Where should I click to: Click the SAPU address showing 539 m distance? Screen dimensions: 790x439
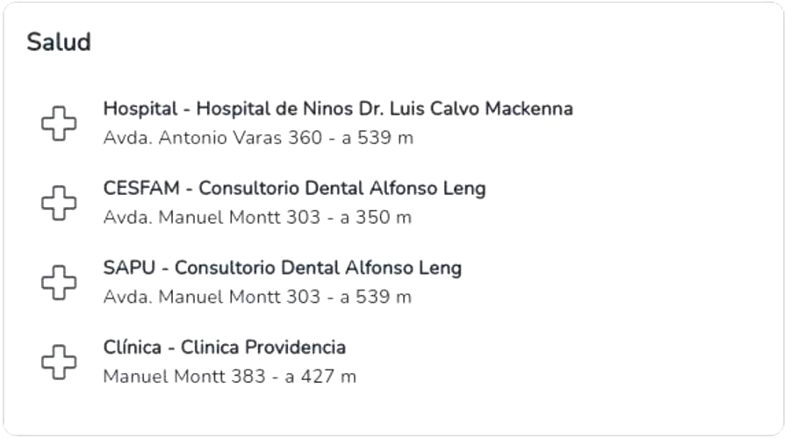pos(257,297)
